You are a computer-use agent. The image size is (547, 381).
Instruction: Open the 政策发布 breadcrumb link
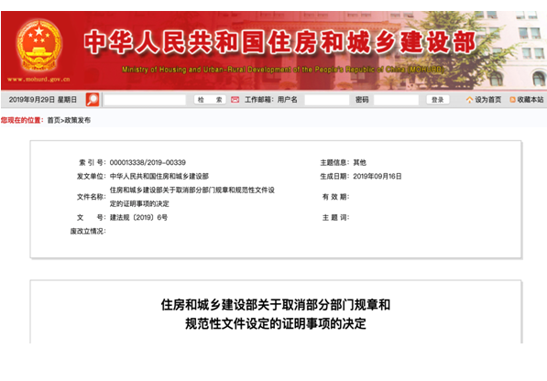point(78,120)
